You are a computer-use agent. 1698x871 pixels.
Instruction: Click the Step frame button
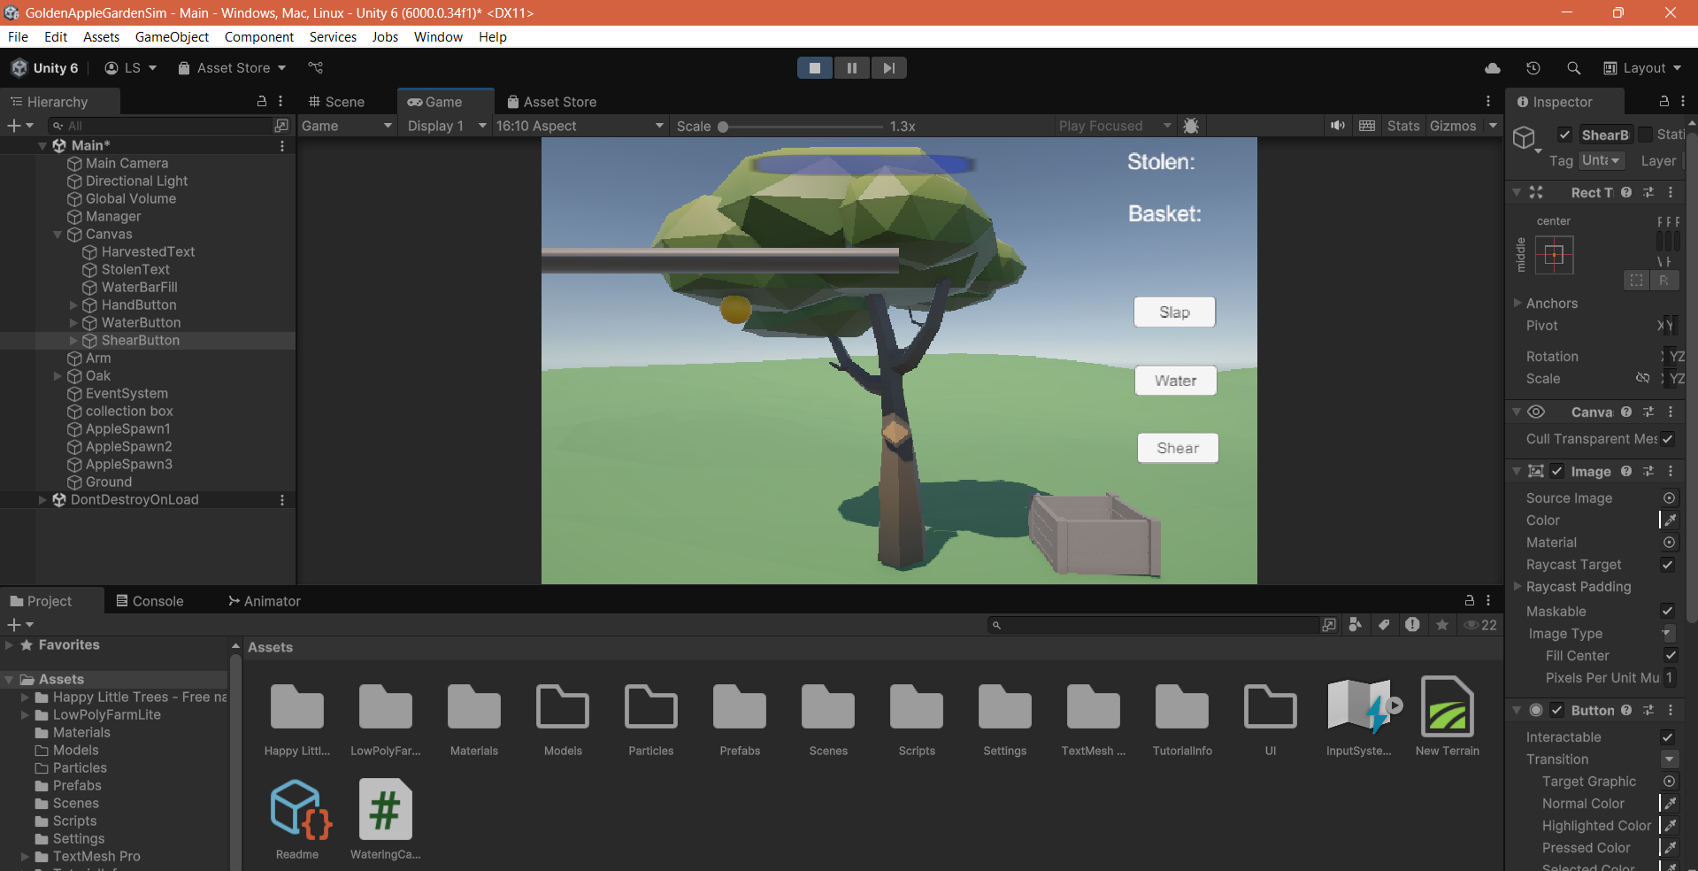click(888, 68)
